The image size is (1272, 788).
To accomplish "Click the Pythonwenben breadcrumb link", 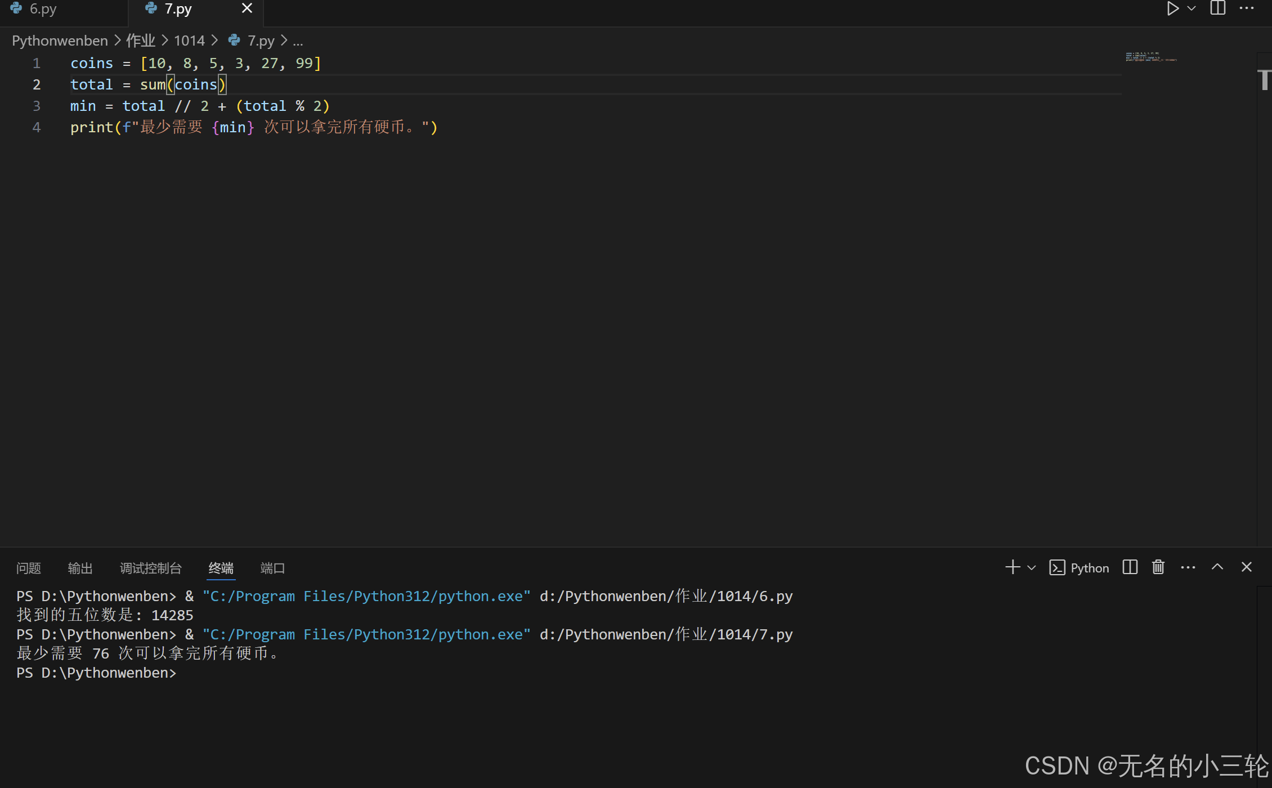I will point(60,41).
